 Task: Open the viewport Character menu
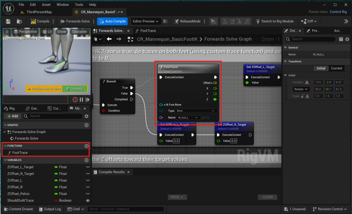(x=79, y=32)
